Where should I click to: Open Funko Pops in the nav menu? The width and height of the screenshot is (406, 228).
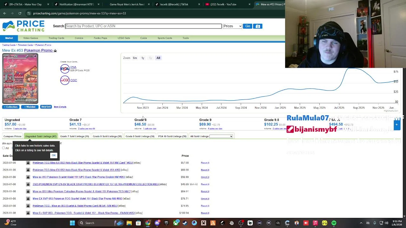[x=100, y=38]
